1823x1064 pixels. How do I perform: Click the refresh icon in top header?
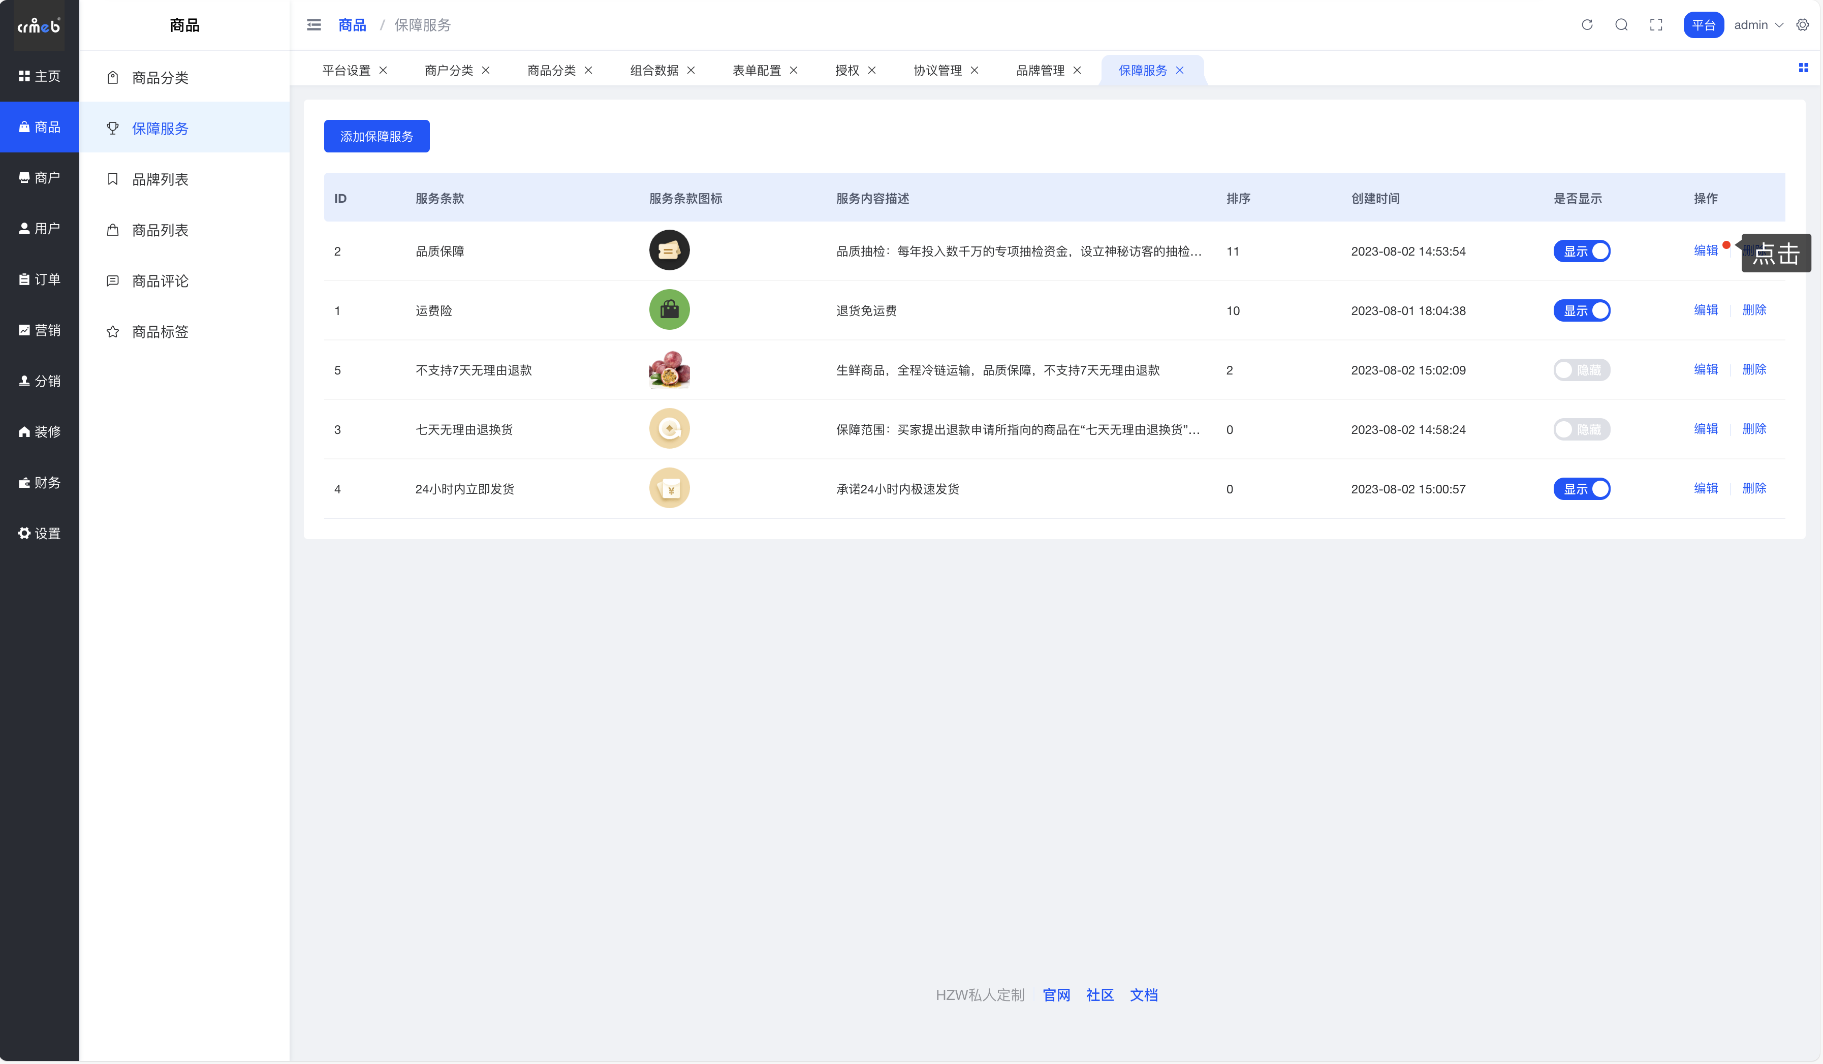1586,24
